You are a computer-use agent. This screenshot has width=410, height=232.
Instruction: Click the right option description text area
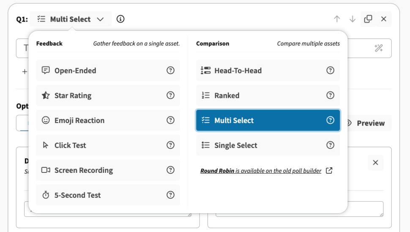tap(299, 209)
